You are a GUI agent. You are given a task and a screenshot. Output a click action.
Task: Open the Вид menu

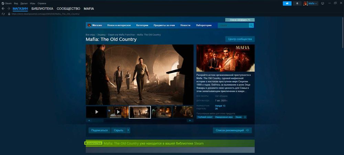[x=16, y=3]
